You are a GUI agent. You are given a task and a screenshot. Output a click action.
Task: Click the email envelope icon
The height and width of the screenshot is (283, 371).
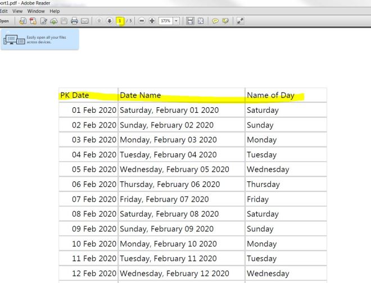pyautogui.click(x=84, y=21)
